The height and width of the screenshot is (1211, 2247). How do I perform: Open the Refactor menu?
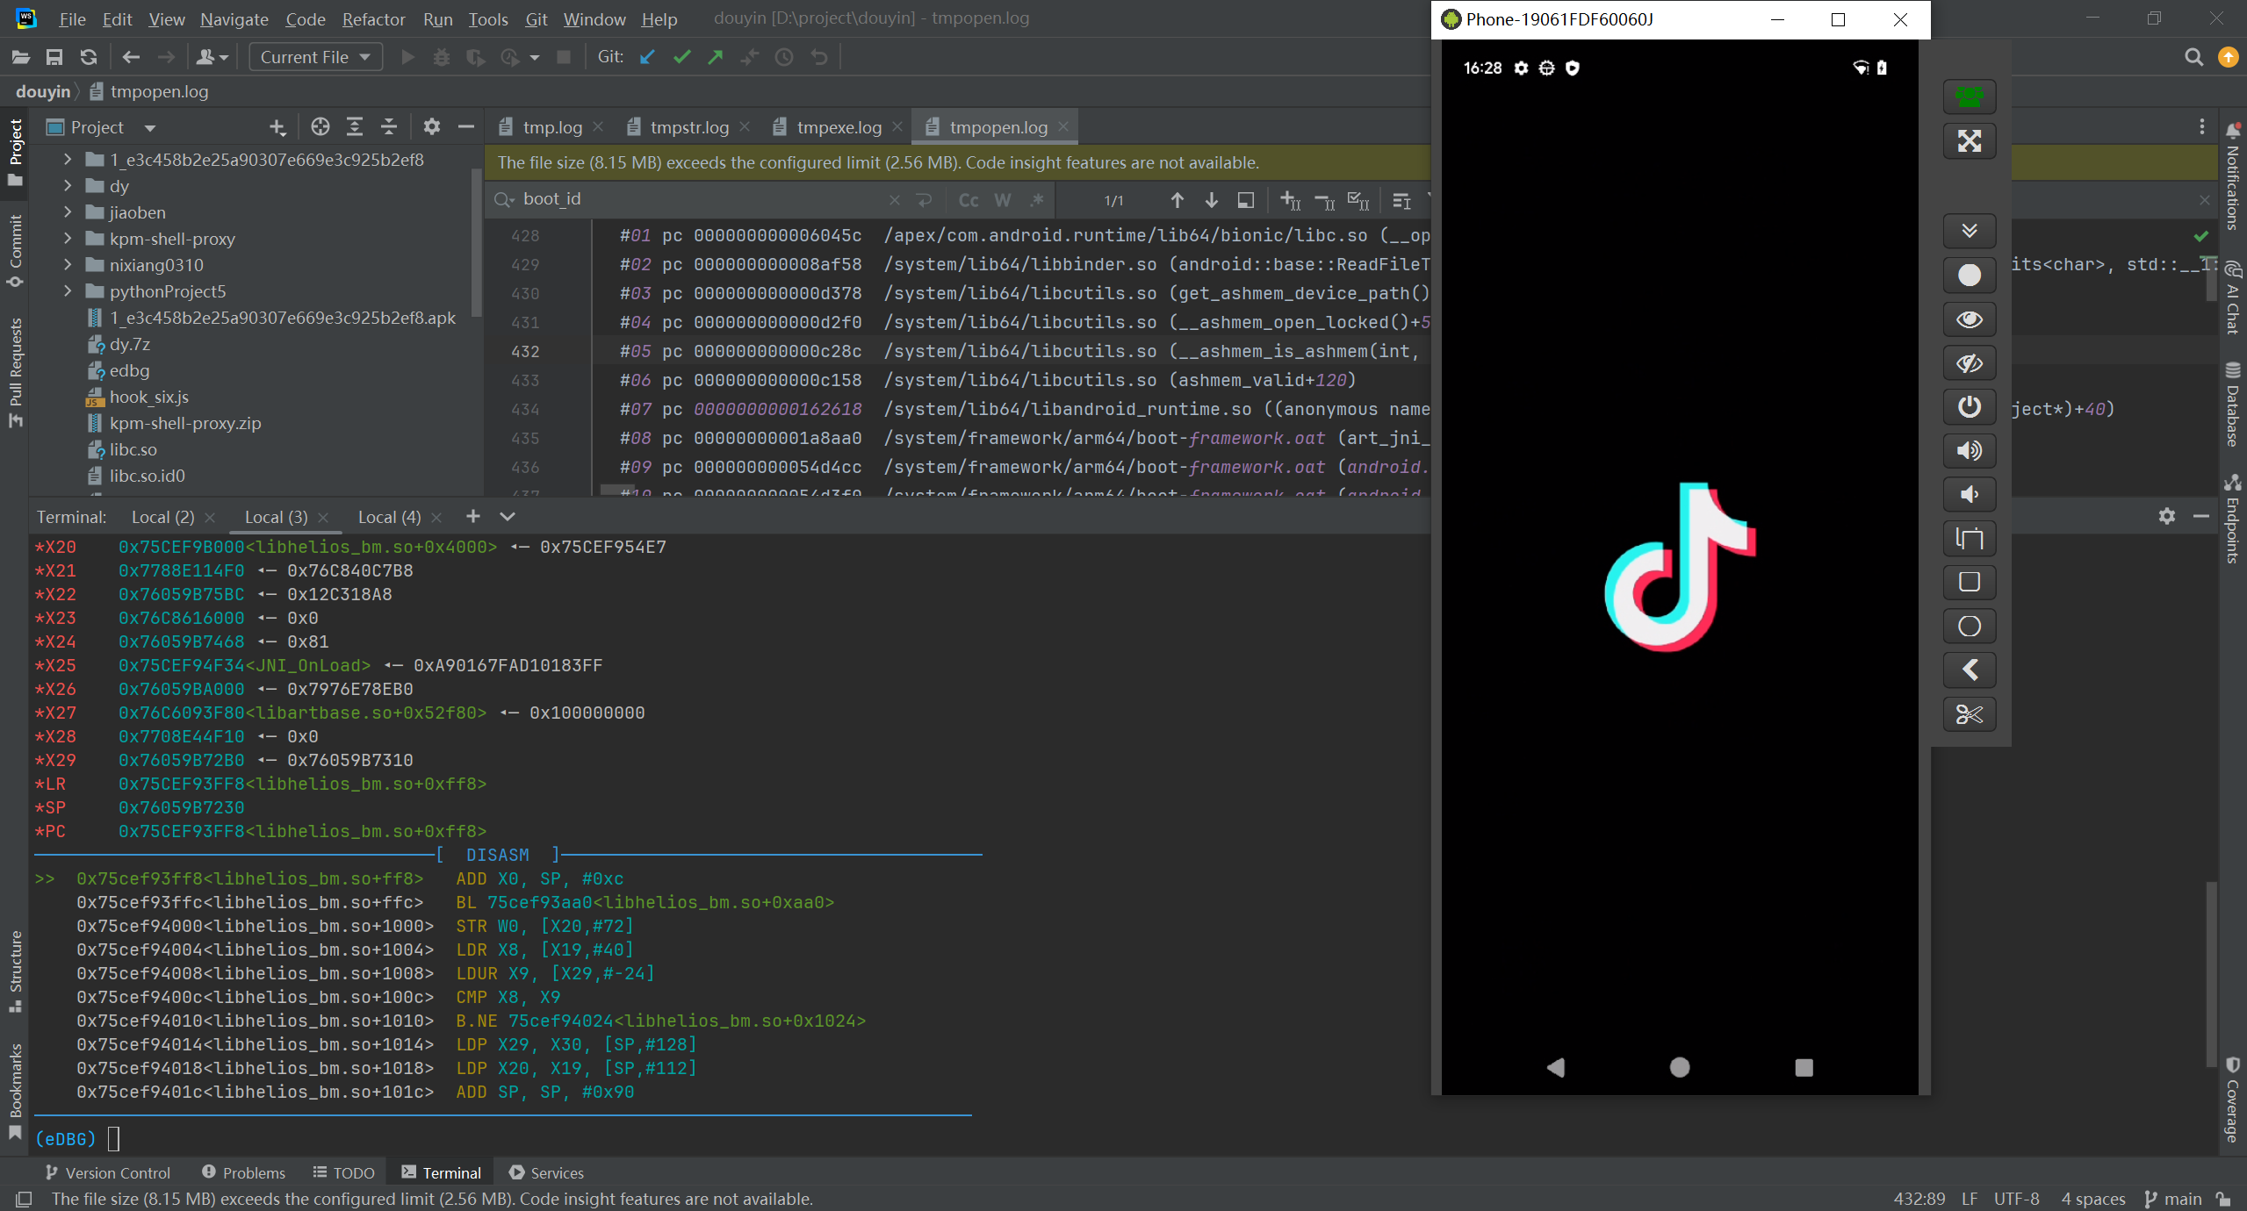pyautogui.click(x=373, y=19)
